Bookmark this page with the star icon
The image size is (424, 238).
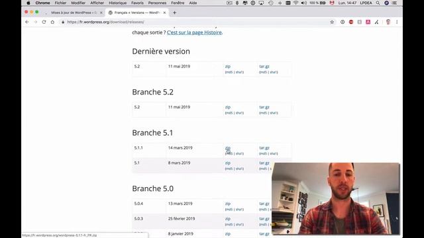click(x=332, y=22)
